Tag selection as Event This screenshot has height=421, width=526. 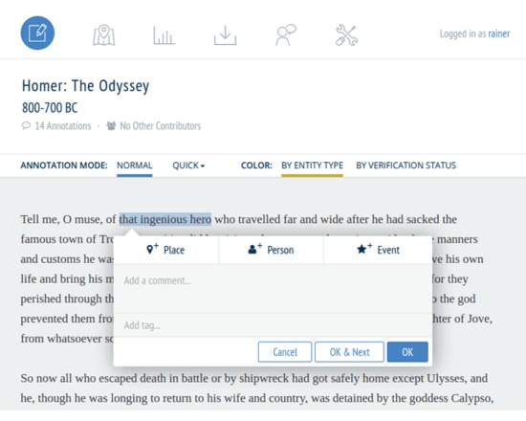coord(378,250)
